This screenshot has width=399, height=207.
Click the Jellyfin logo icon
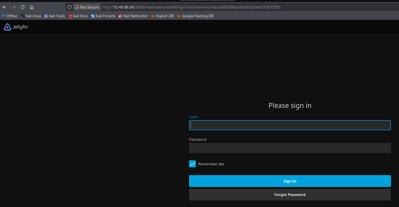8,27
